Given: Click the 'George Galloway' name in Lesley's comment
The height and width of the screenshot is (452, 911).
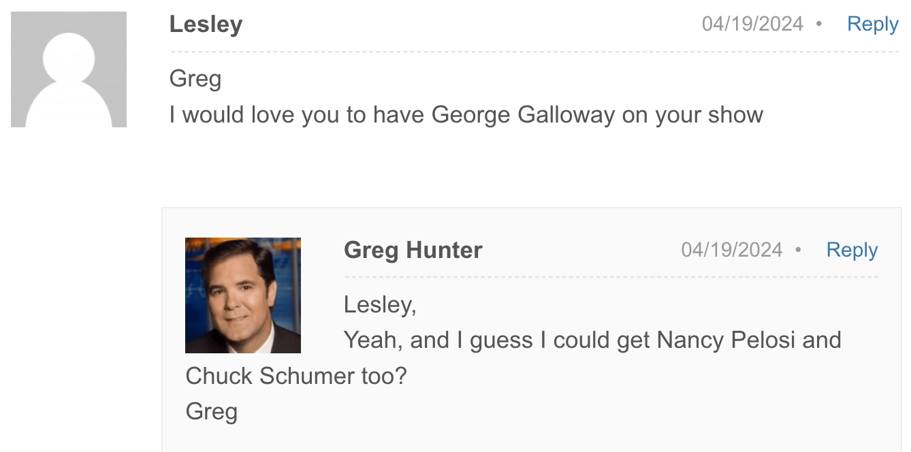Looking at the screenshot, I should pos(523,114).
